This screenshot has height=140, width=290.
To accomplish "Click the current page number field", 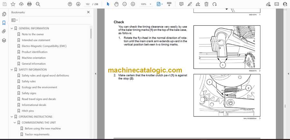I will (x=87, y=4).
